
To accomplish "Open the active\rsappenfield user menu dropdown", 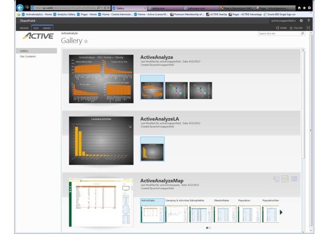I will click(x=283, y=21).
